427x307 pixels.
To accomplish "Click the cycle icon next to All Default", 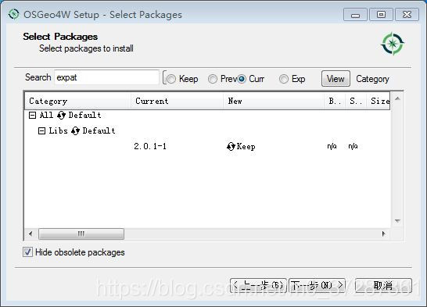I will 61,116.
